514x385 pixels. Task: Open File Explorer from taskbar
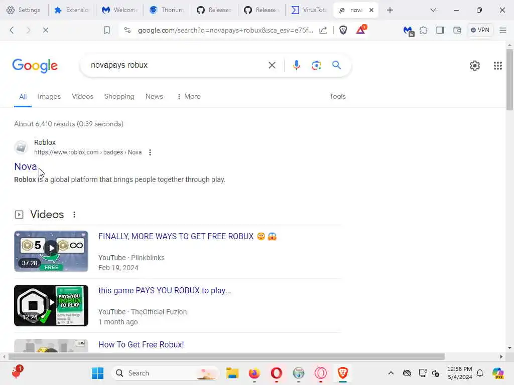232,373
